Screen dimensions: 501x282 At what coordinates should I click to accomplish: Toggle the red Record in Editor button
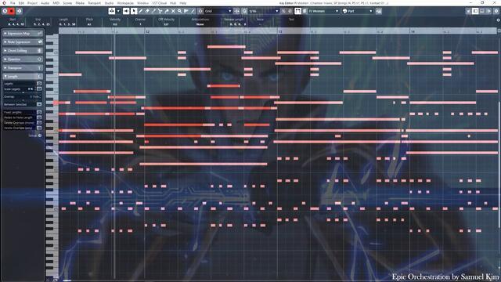12,11
